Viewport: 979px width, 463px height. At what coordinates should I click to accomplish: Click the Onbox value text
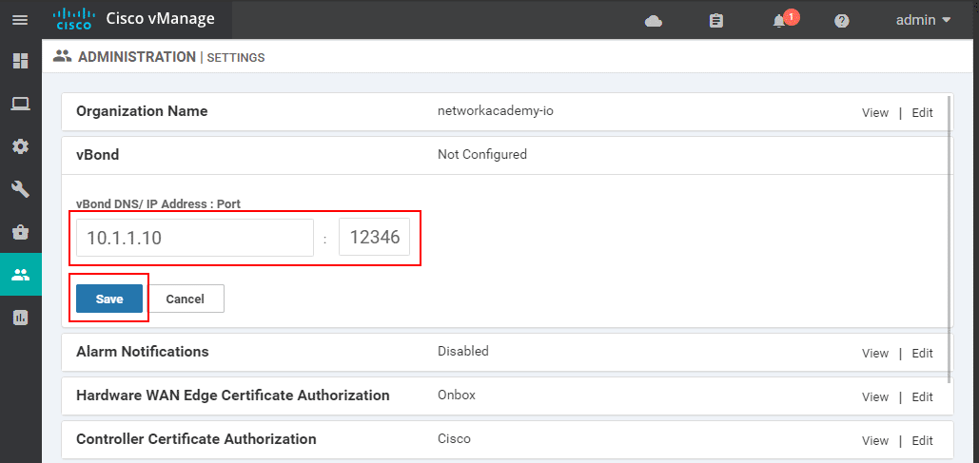click(457, 395)
